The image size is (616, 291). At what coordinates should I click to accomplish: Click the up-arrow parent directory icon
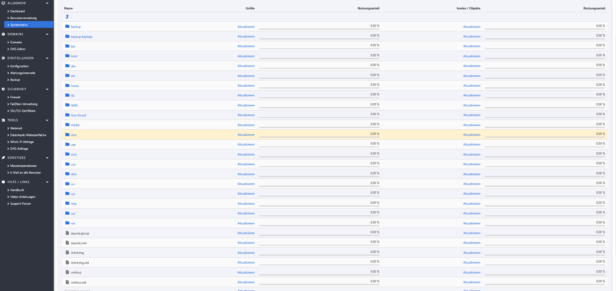point(67,17)
